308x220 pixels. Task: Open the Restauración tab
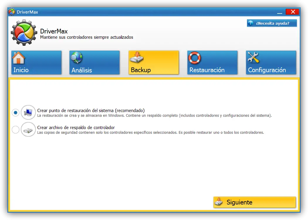212,62
